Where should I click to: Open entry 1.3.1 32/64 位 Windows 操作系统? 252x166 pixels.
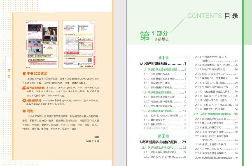(x=165, y=116)
